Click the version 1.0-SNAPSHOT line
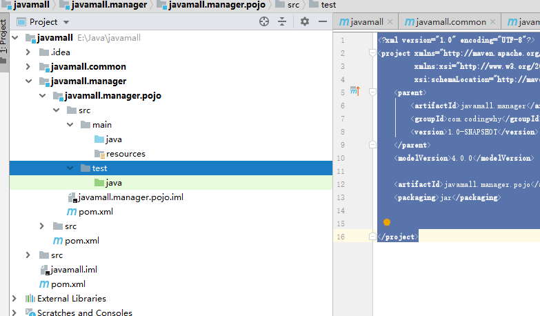540x316 pixels. pyautogui.click(x=474, y=132)
